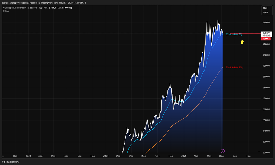Select the red 3 300,7 price tag
This screenshot has width=275, height=165.
pyautogui.click(x=266, y=39)
